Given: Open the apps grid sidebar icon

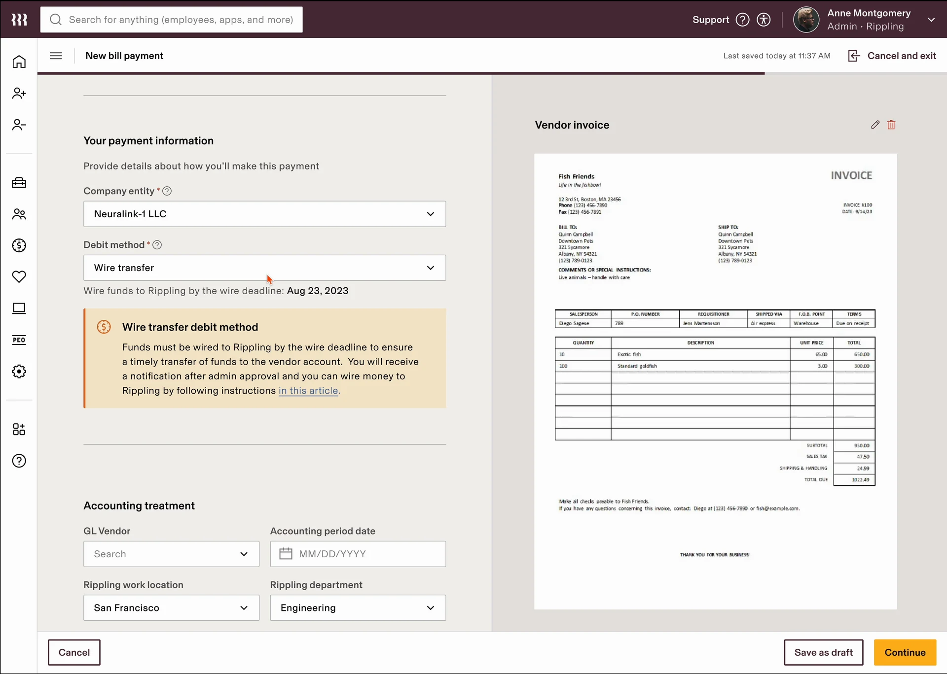Looking at the screenshot, I should click(19, 429).
